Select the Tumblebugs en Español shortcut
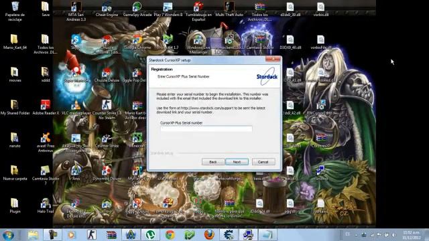429x241 pixels. point(198,11)
